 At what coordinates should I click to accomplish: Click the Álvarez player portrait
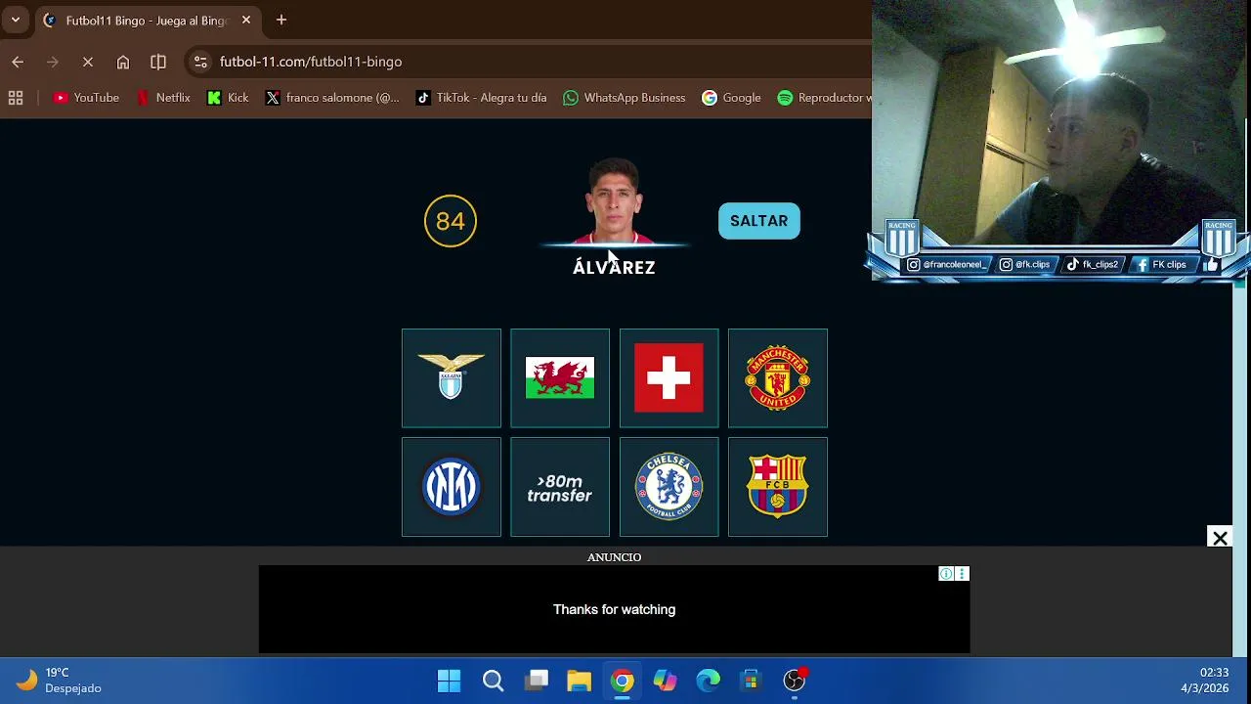click(x=614, y=201)
